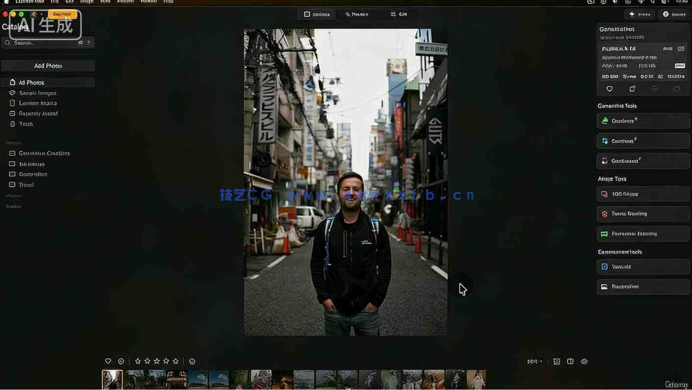The image size is (692, 390).
Task: Click the rotate icon in the info panel
Action: [x=632, y=89]
